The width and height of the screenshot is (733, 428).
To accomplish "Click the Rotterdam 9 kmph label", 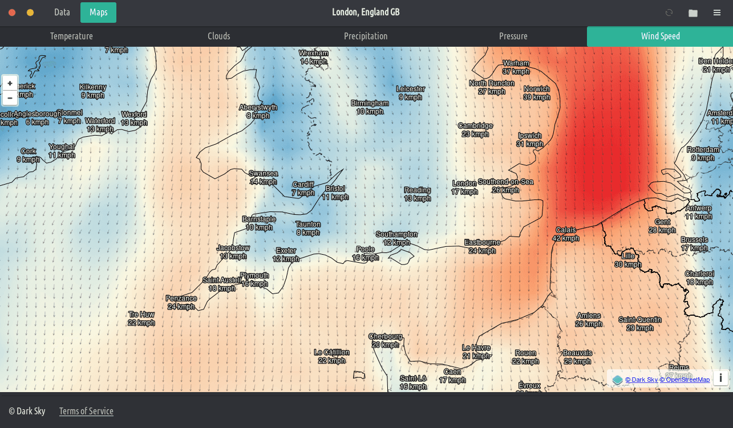I will pyautogui.click(x=704, y=154).
